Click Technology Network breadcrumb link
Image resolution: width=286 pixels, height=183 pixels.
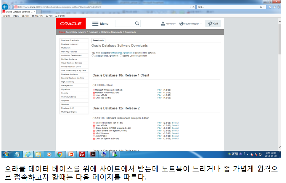click(x=76, y=32)
